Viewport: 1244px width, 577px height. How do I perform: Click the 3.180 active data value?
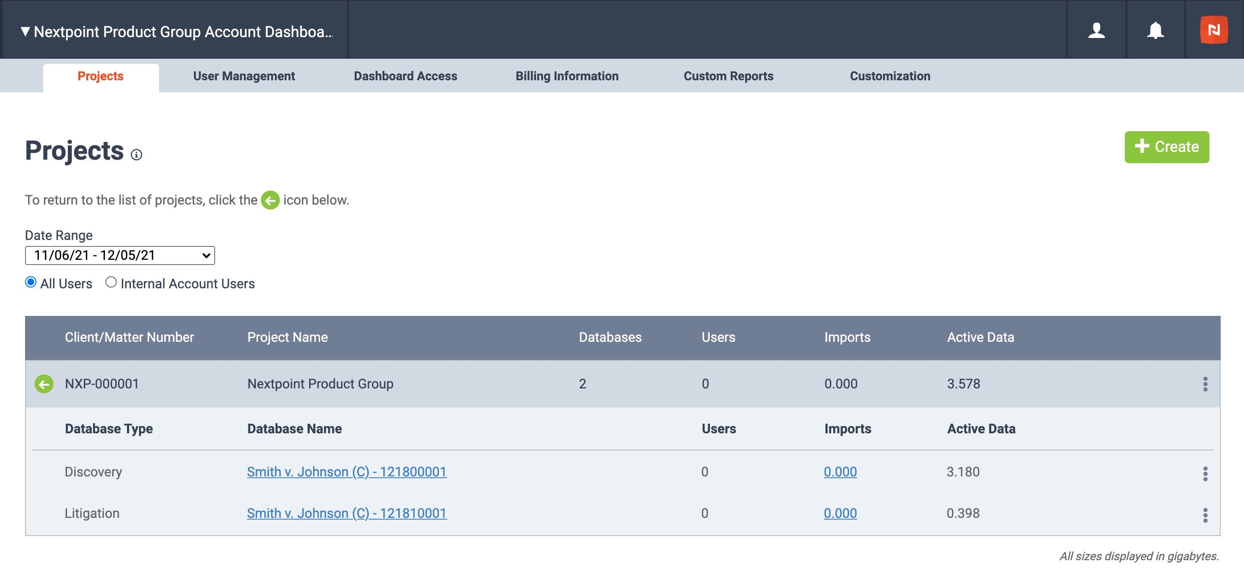tap(963, 472)
